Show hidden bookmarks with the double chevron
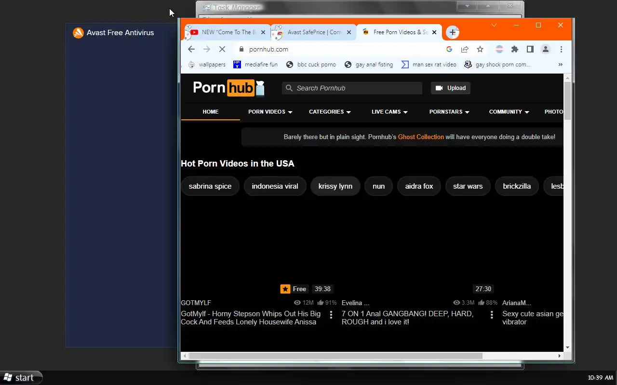This screenshot has width=617, height=385. pos(560,64)
